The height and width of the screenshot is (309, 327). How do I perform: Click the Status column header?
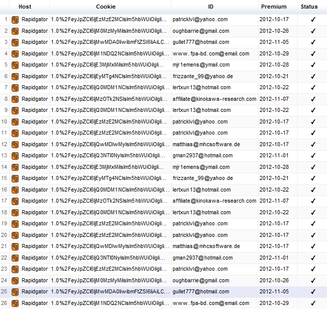pyautogui.click(x=309, y=7)
